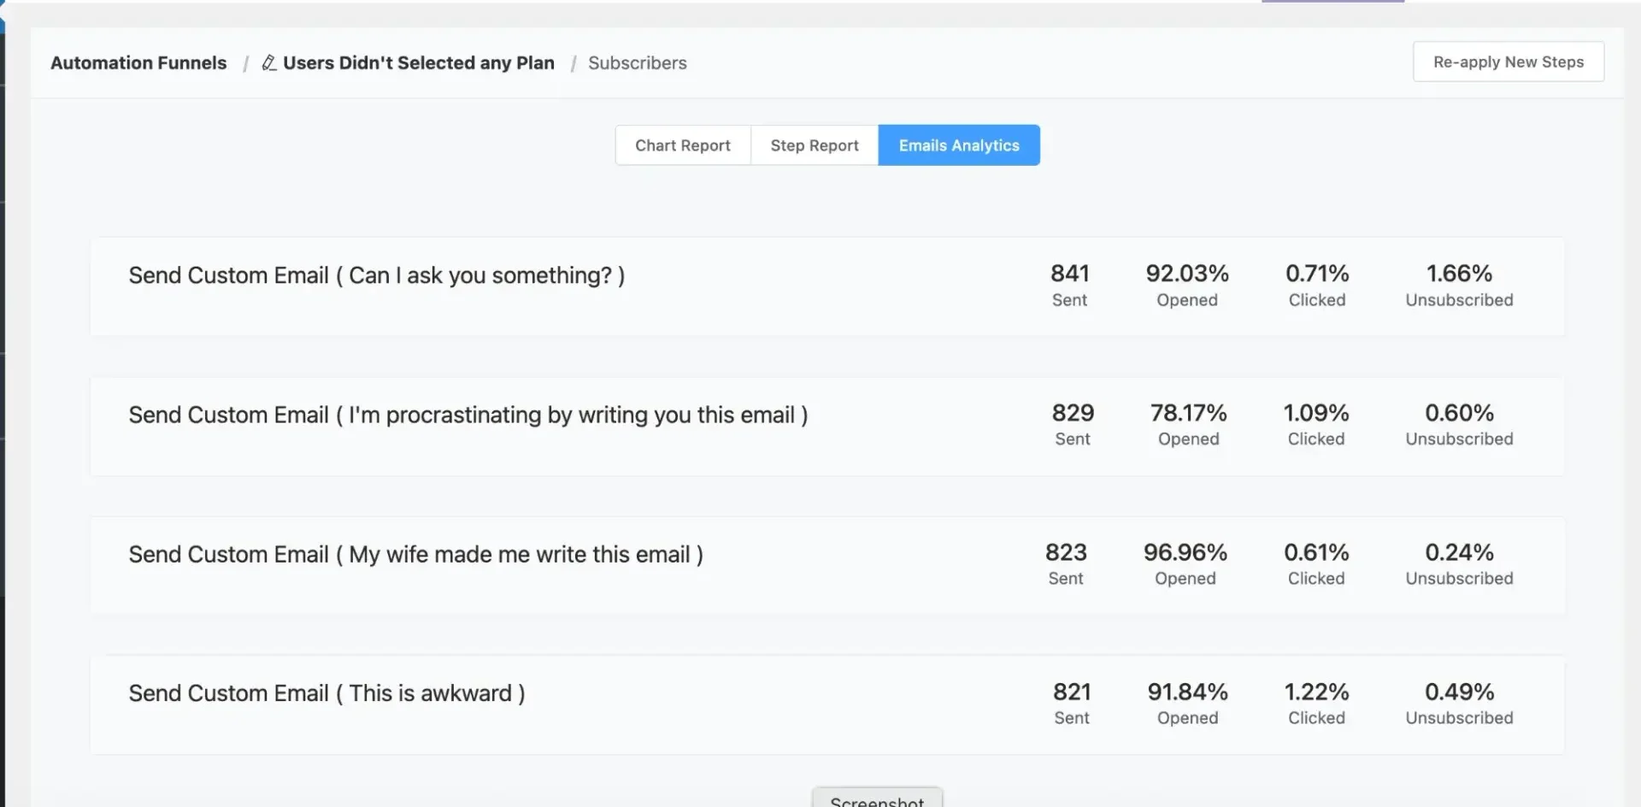Click the 92.03% Opened statistic
1641x807 pixels.
point(1187,284)
